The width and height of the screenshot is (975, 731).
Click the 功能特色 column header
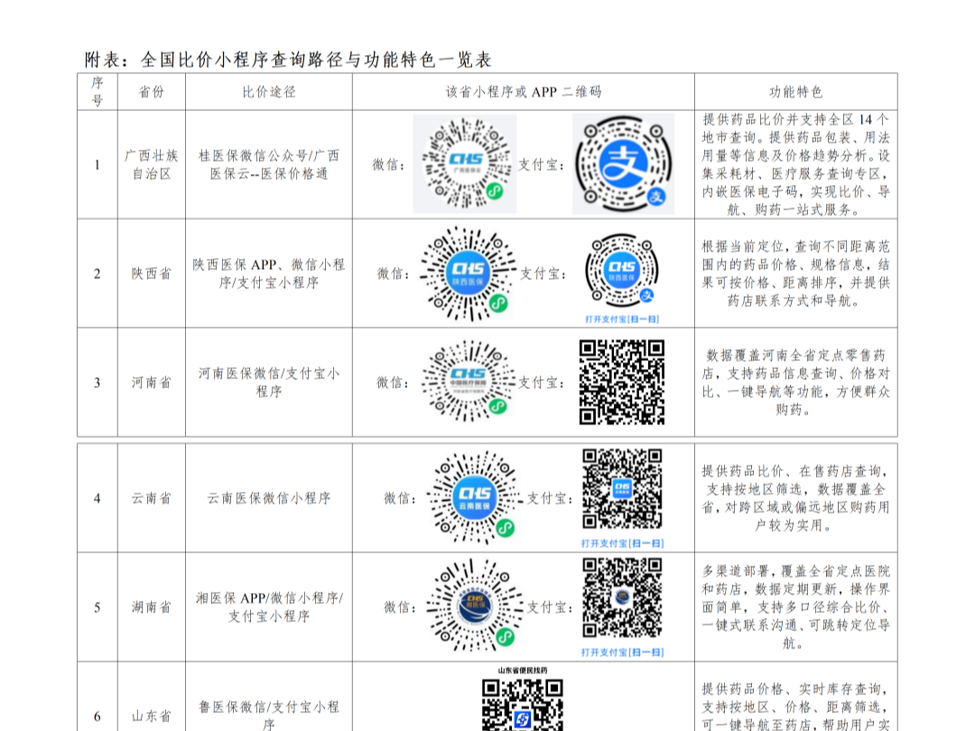point(796,92)
